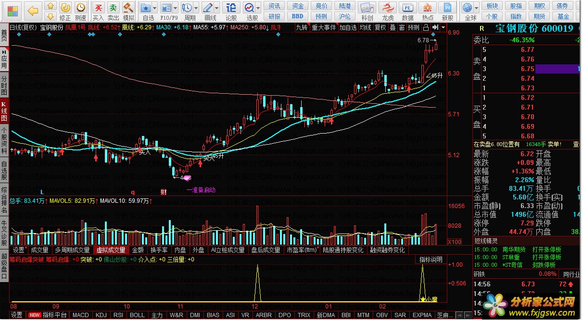Go back with the yellow left arrow

pyautogui.click(x=33, y=10)
